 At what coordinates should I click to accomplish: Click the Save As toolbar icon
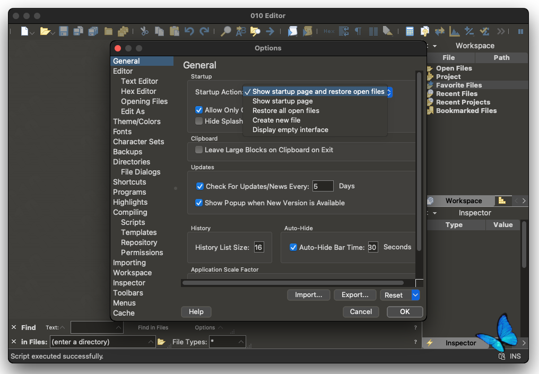79,31
